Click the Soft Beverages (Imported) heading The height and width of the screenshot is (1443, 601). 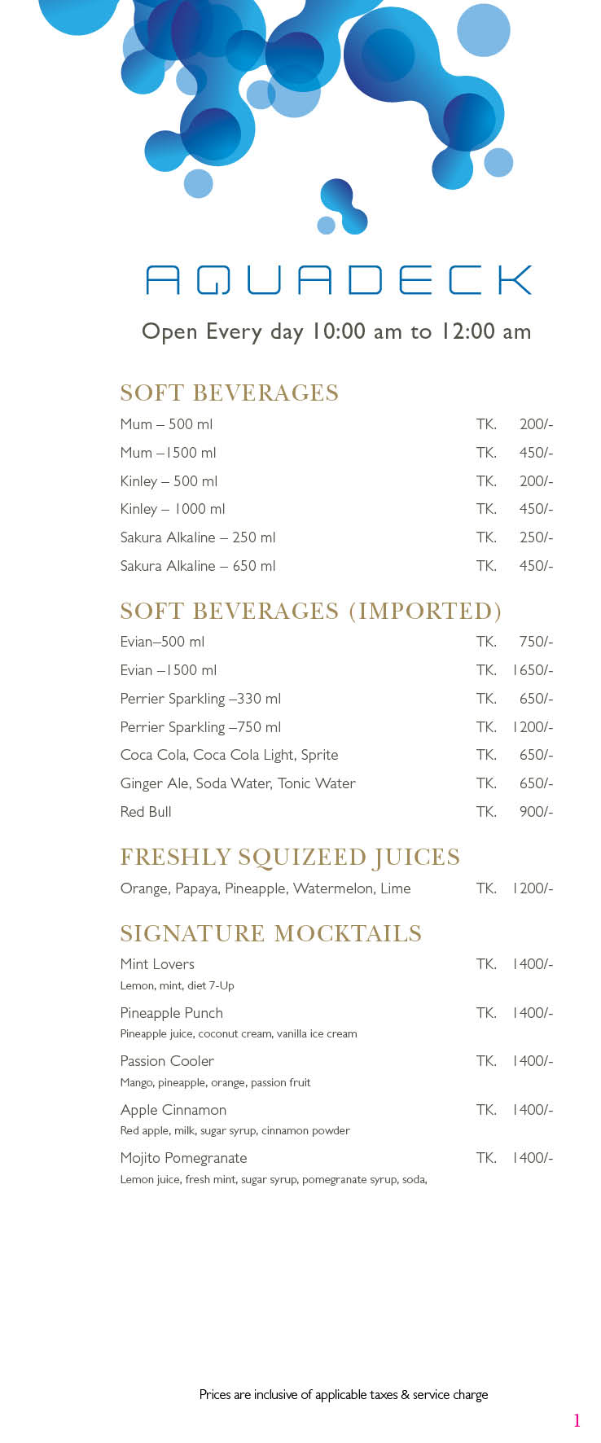tap(310, 611)
